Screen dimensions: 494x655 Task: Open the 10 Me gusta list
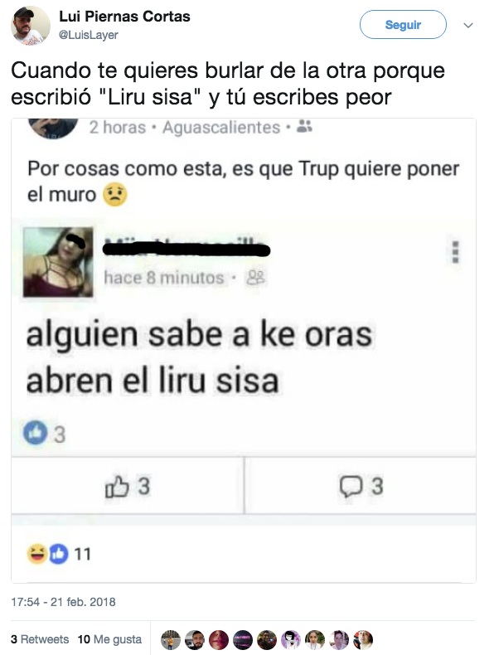pos(109,639)
